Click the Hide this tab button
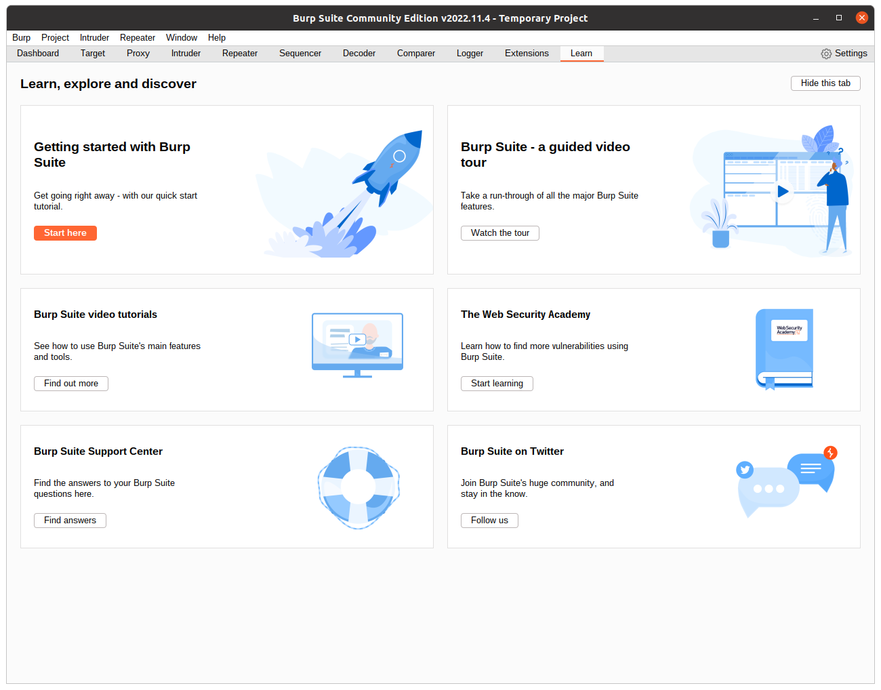 tap(825, 83)
